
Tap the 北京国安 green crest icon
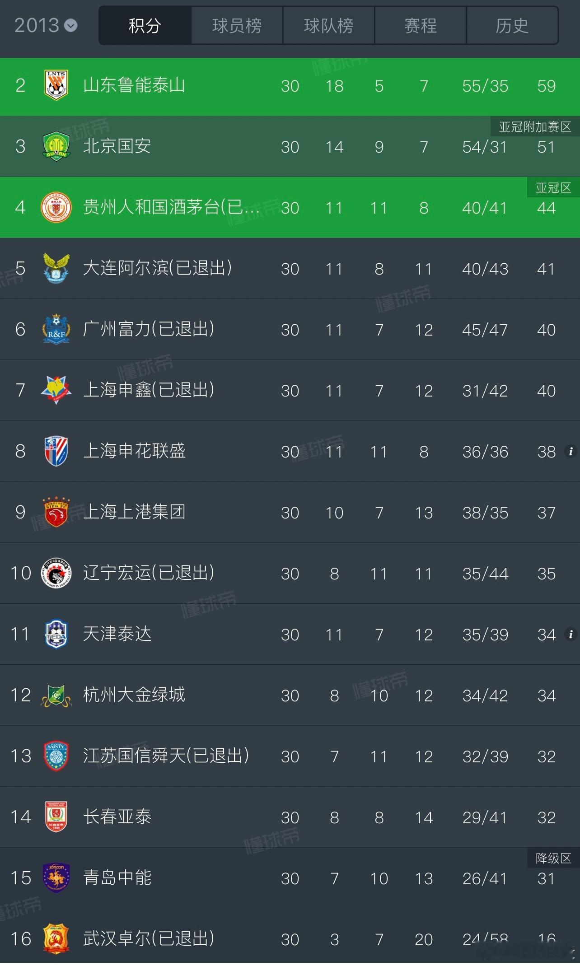click(56, 146)
